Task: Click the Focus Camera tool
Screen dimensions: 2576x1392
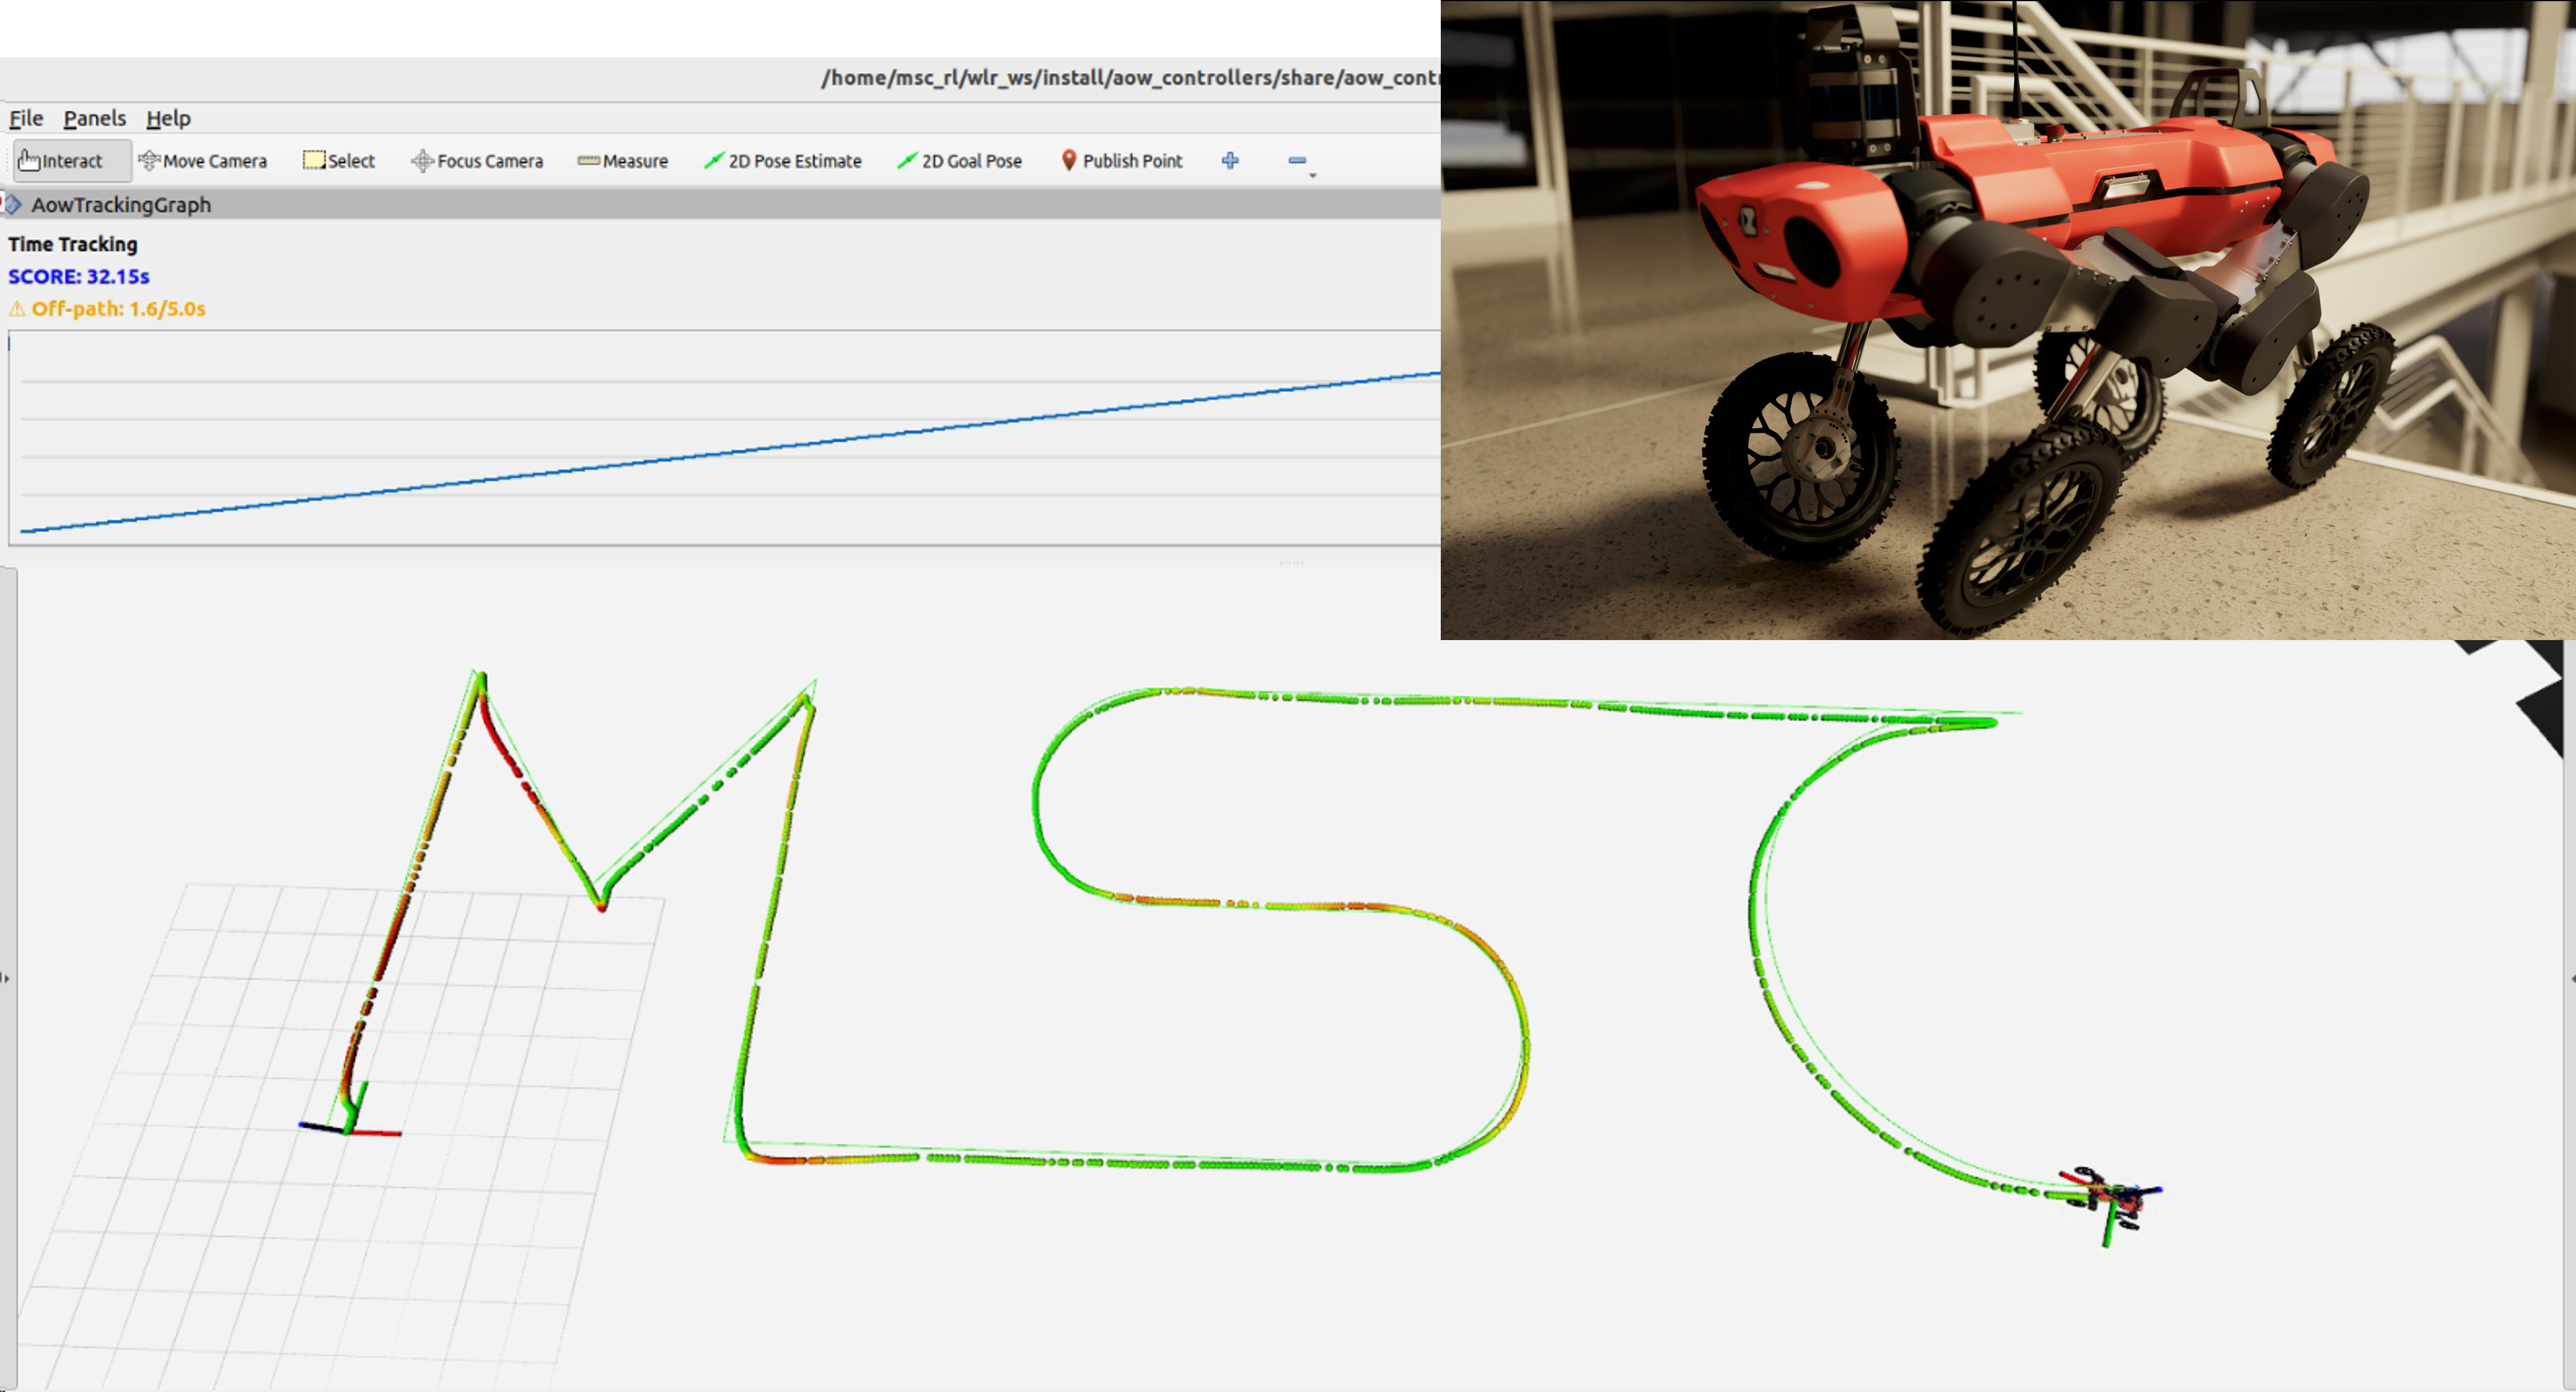Action: point(477,160)
